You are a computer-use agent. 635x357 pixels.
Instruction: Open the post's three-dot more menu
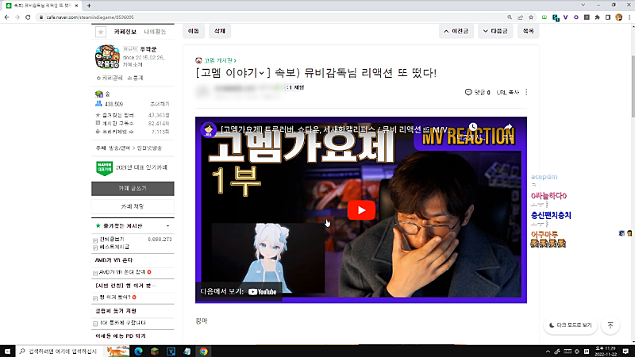coord(526,92)
